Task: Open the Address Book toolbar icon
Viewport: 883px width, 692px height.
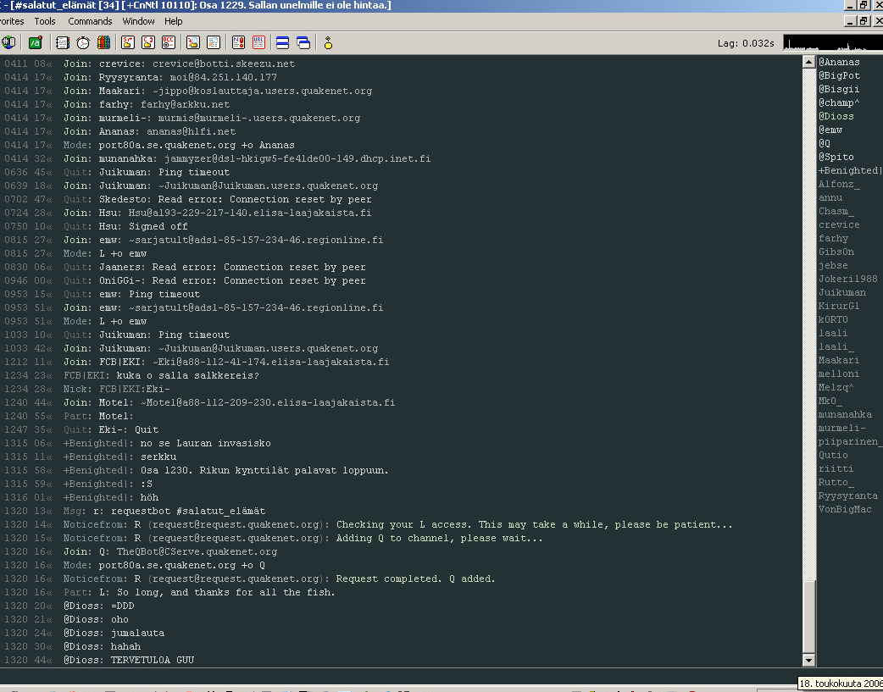Action: click(63, 43)
